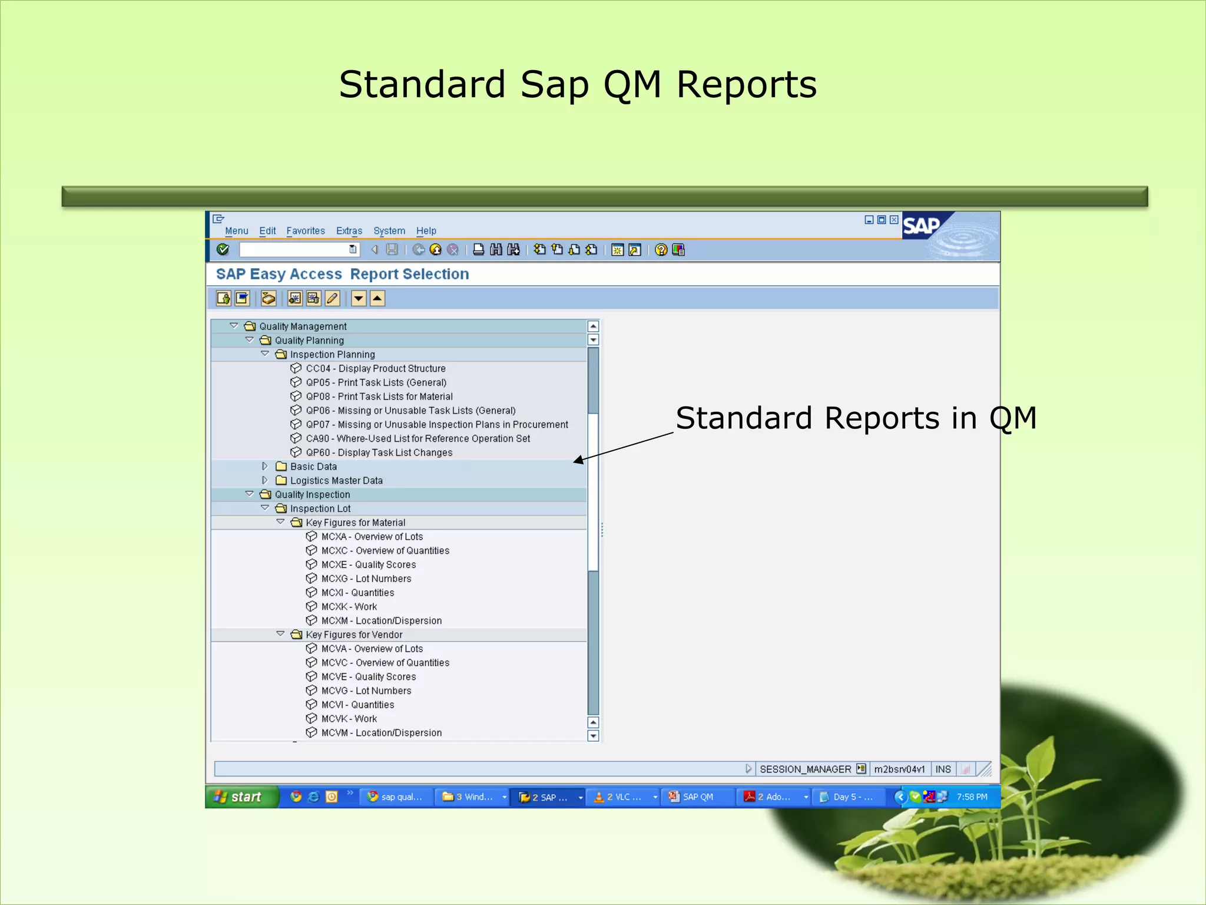Click the Add to Favorites icon

tap(295, 299)
